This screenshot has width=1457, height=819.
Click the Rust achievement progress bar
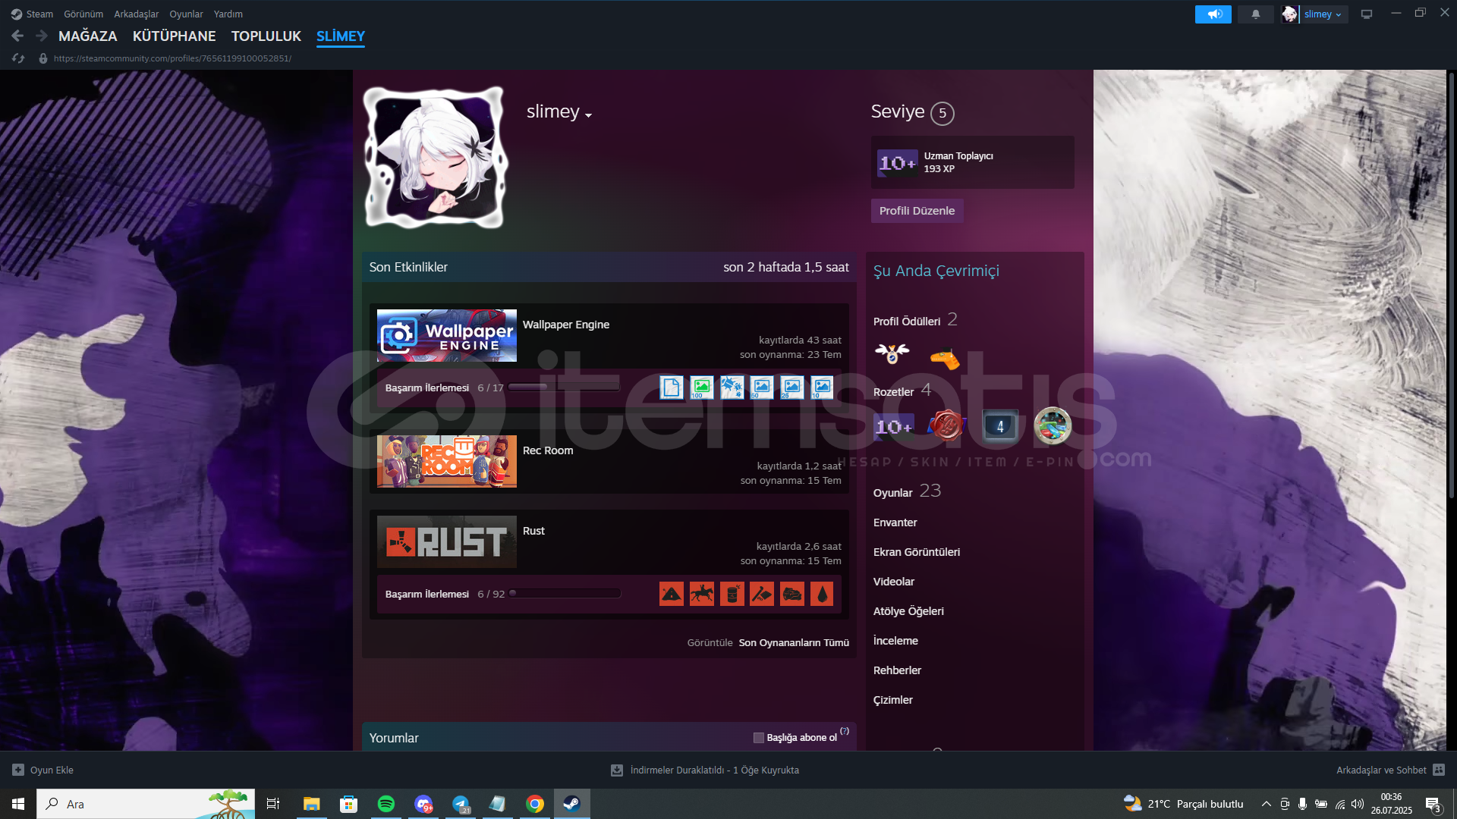click(565, 594)
